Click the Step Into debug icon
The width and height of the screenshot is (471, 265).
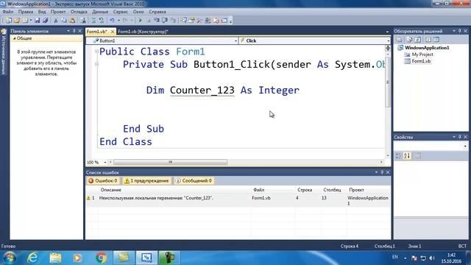pyautogui.click(x=157, y=21)
